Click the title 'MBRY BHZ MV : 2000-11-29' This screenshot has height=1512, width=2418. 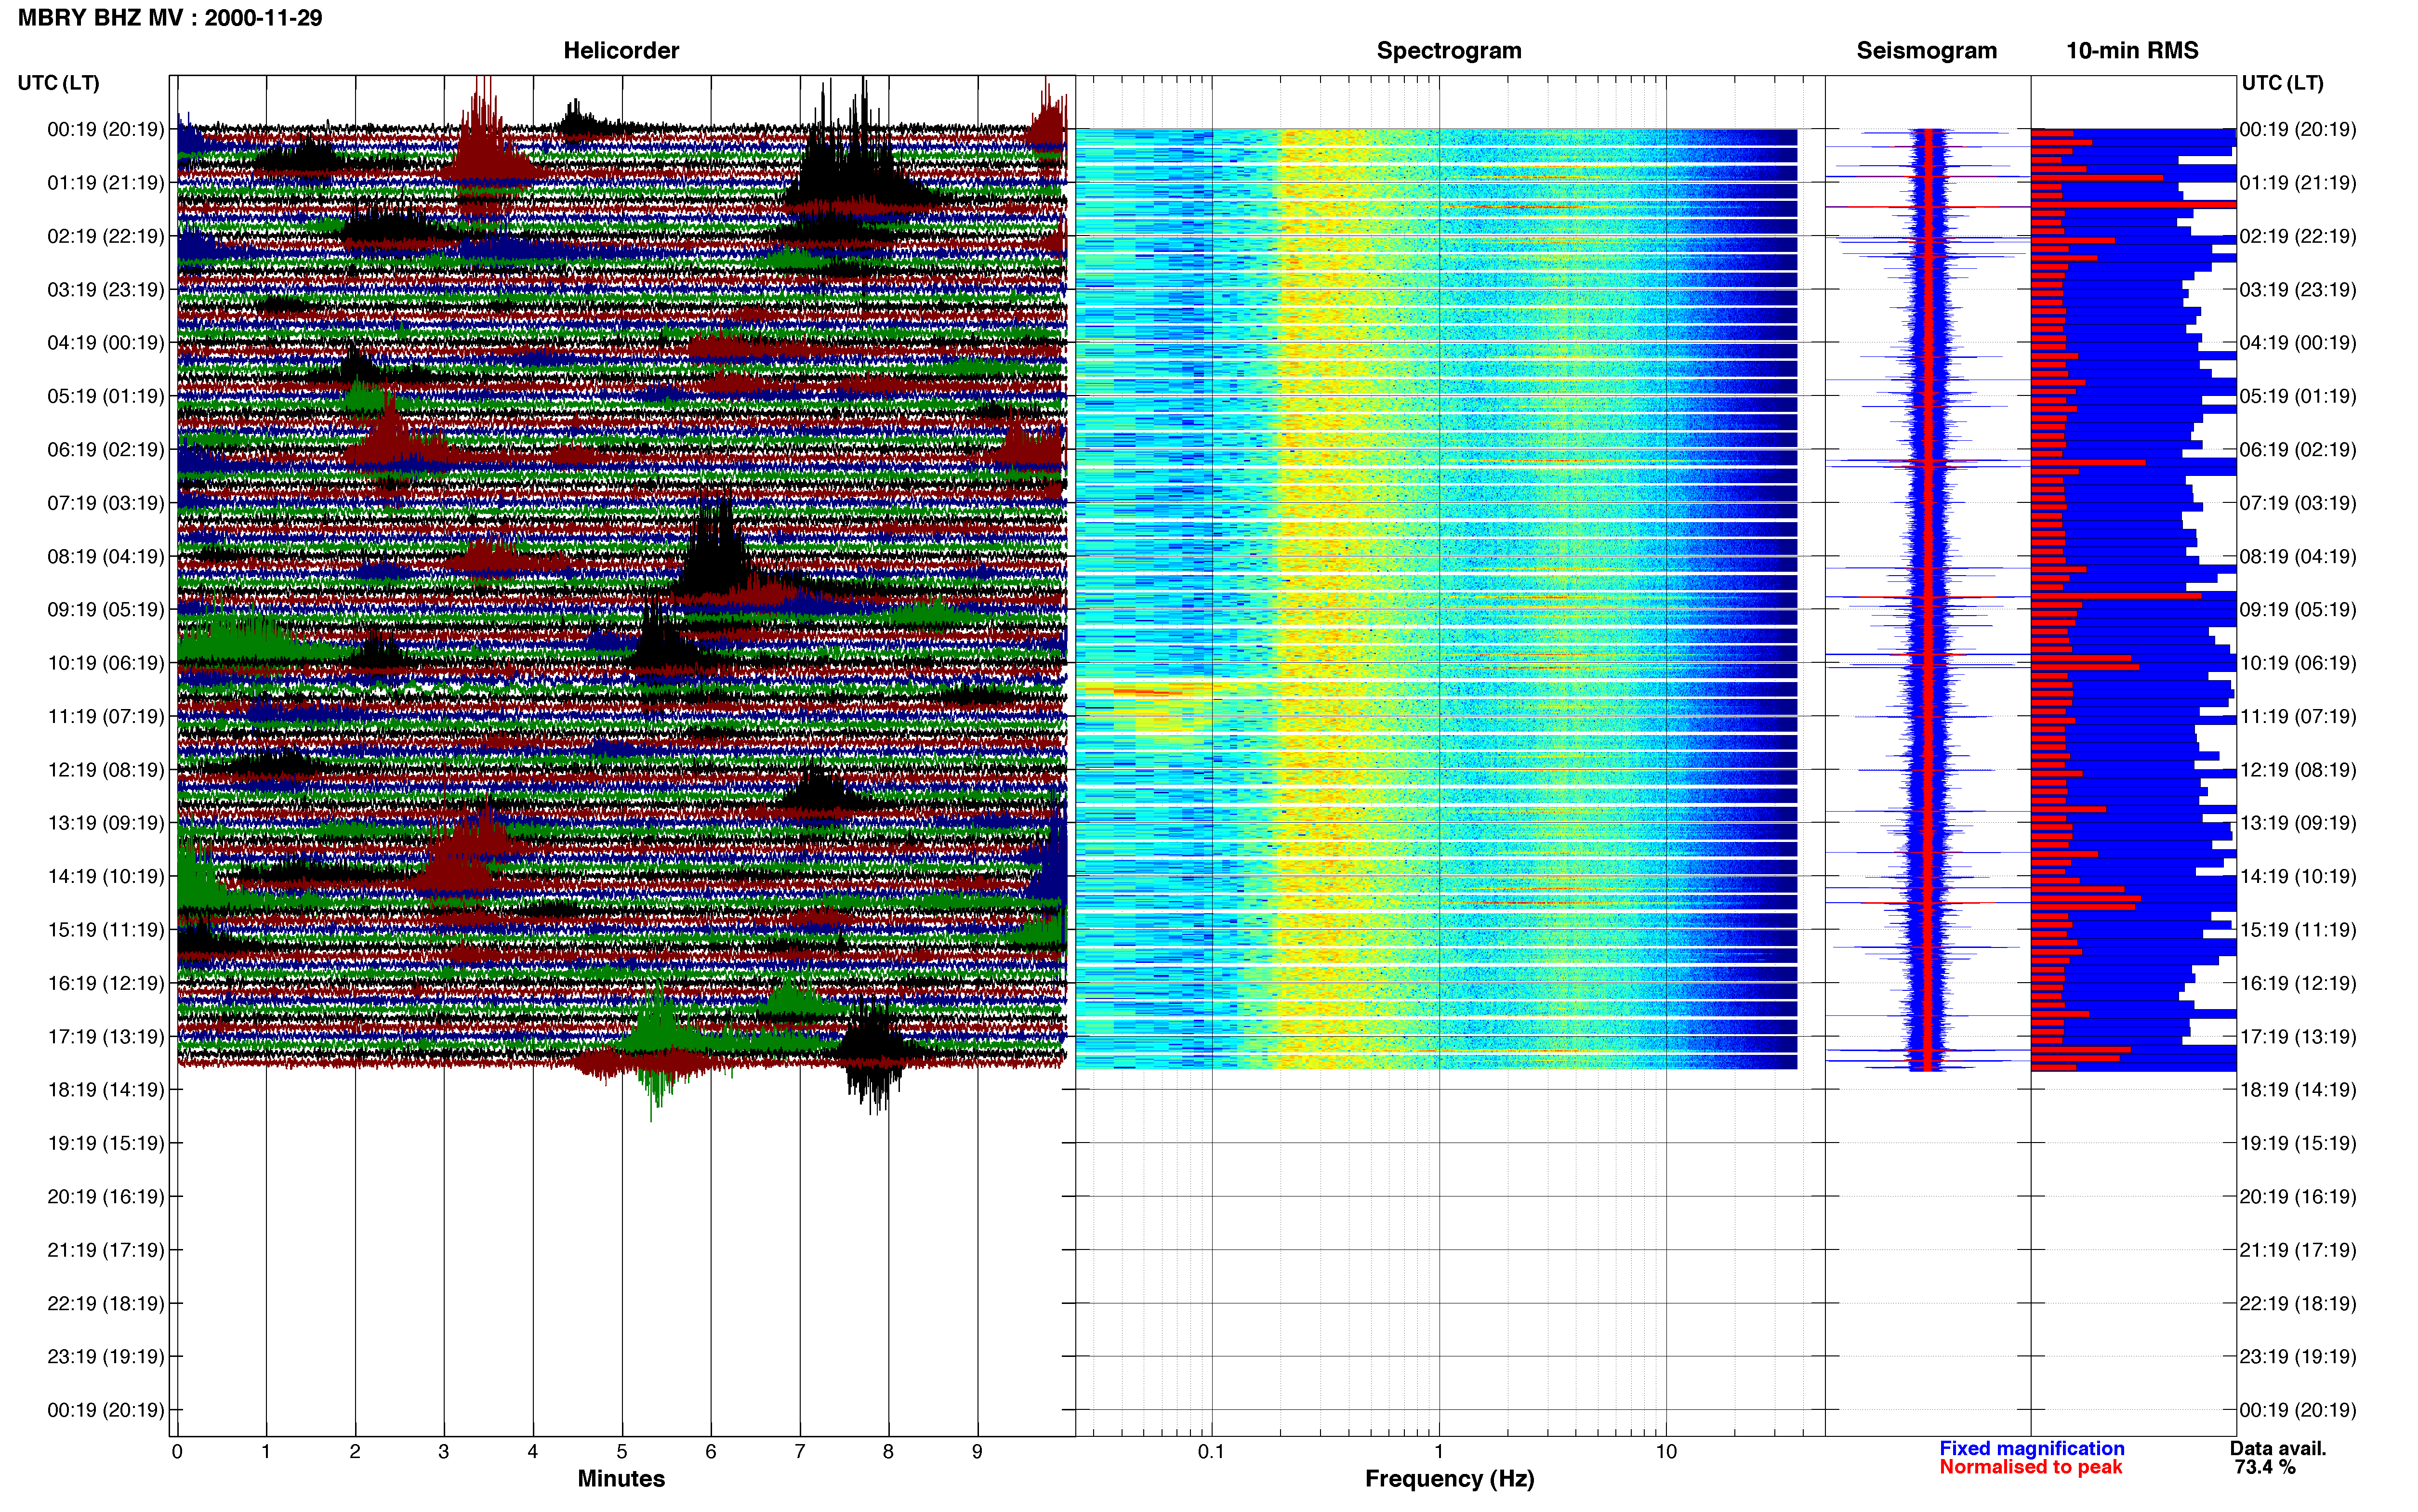170,18
